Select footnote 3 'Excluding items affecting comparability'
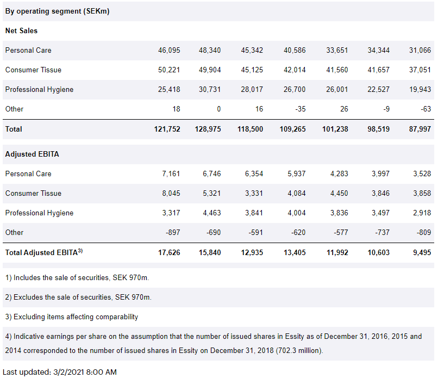438x378 pixels. 72,317
